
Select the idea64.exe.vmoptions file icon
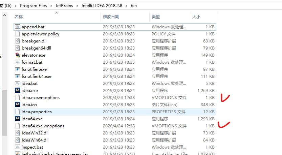tap(18, 126)
